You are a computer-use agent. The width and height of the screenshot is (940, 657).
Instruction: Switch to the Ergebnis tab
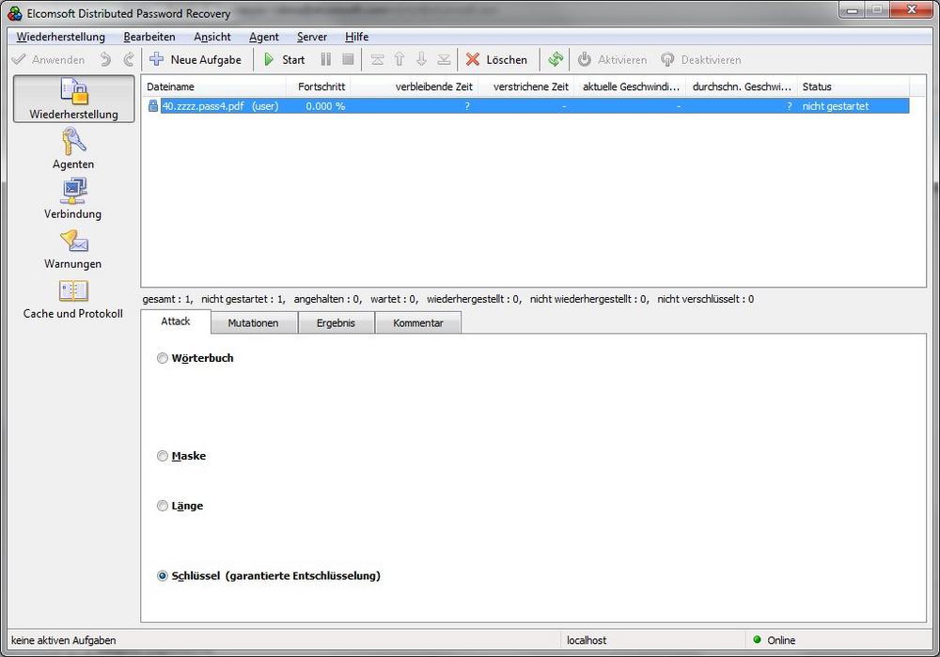(x=336, y=323)
